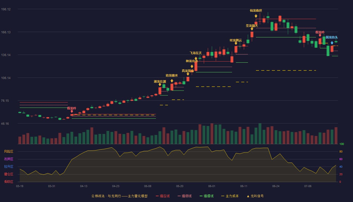Toggle the 强撑线 legend series
The height and width of the screenshot is (202, 353).
pos(207,196)
